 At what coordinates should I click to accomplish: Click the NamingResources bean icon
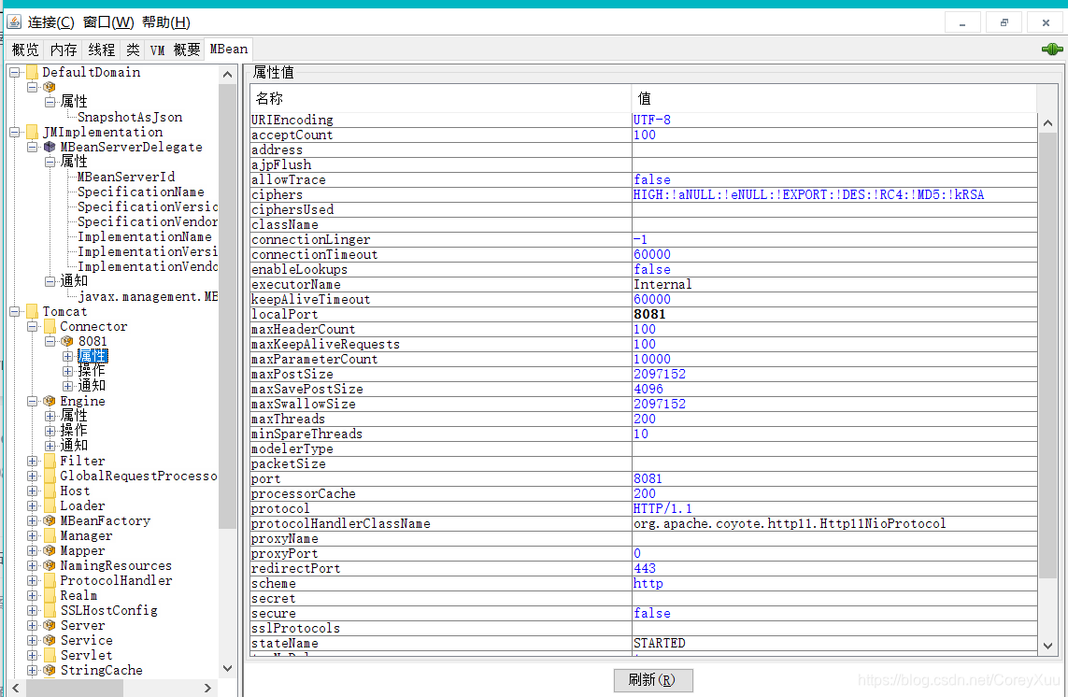[x=50, y=565]
